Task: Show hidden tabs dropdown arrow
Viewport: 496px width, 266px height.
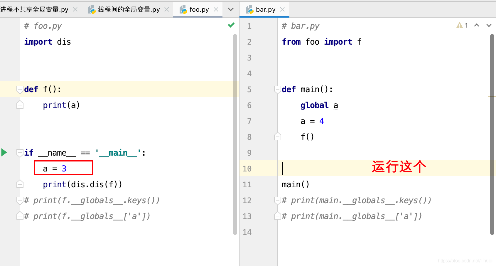Action: (231, 9)
